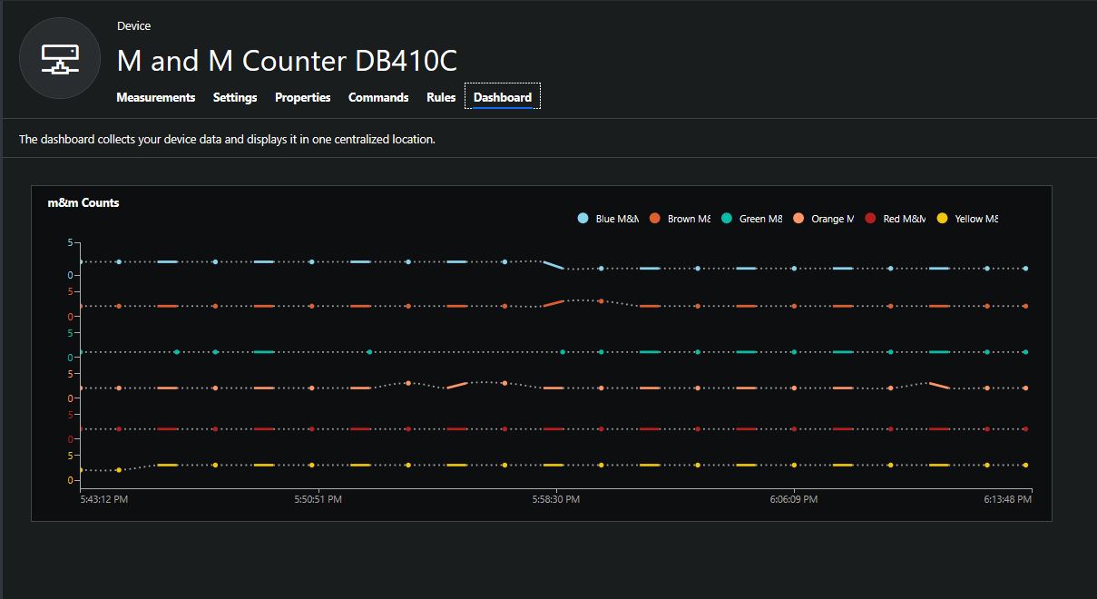Click the 5:50:51 PM time axis label
Screen dimensions: 1097x599
(x=318, y=499)
